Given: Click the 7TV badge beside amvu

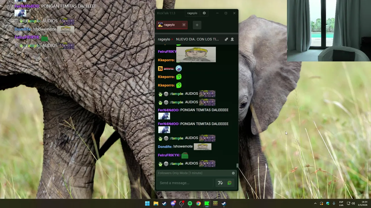Looking at the screenshot, I should pyautogui.click(x=160, y=68).
